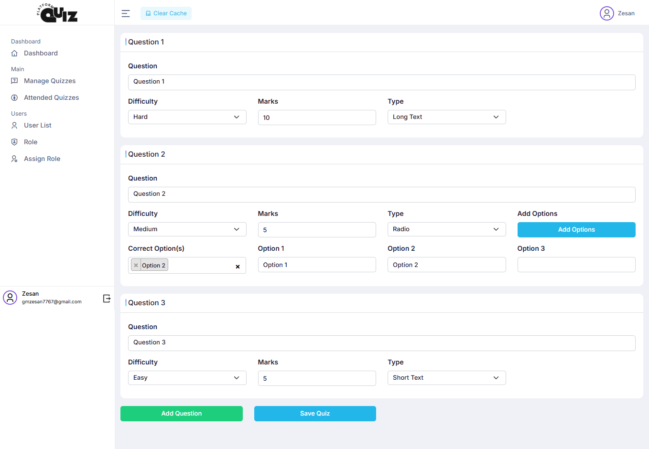
Task: Click the Dashboard home icon in sidebar
Action: (14, 53)
